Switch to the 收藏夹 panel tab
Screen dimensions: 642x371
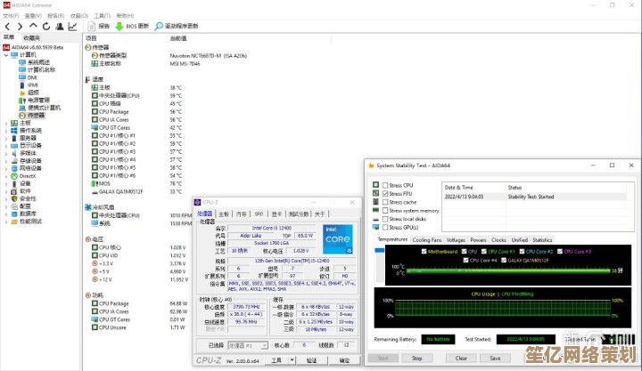pyautogui.click(x=31, y=38)
